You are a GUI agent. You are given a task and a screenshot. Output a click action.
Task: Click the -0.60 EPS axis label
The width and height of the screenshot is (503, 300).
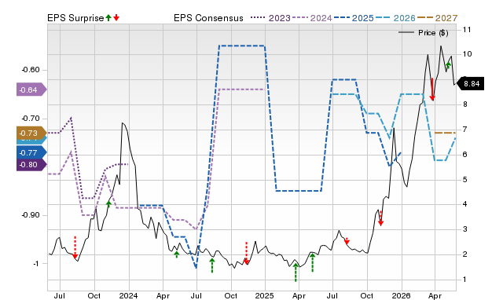pos(31,70)
